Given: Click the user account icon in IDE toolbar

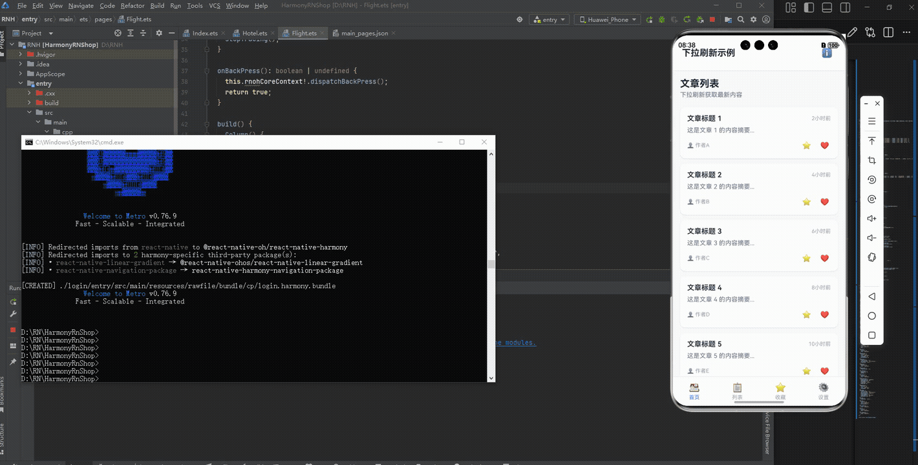Looking at the screenshot, I should [x=765, y=19].
